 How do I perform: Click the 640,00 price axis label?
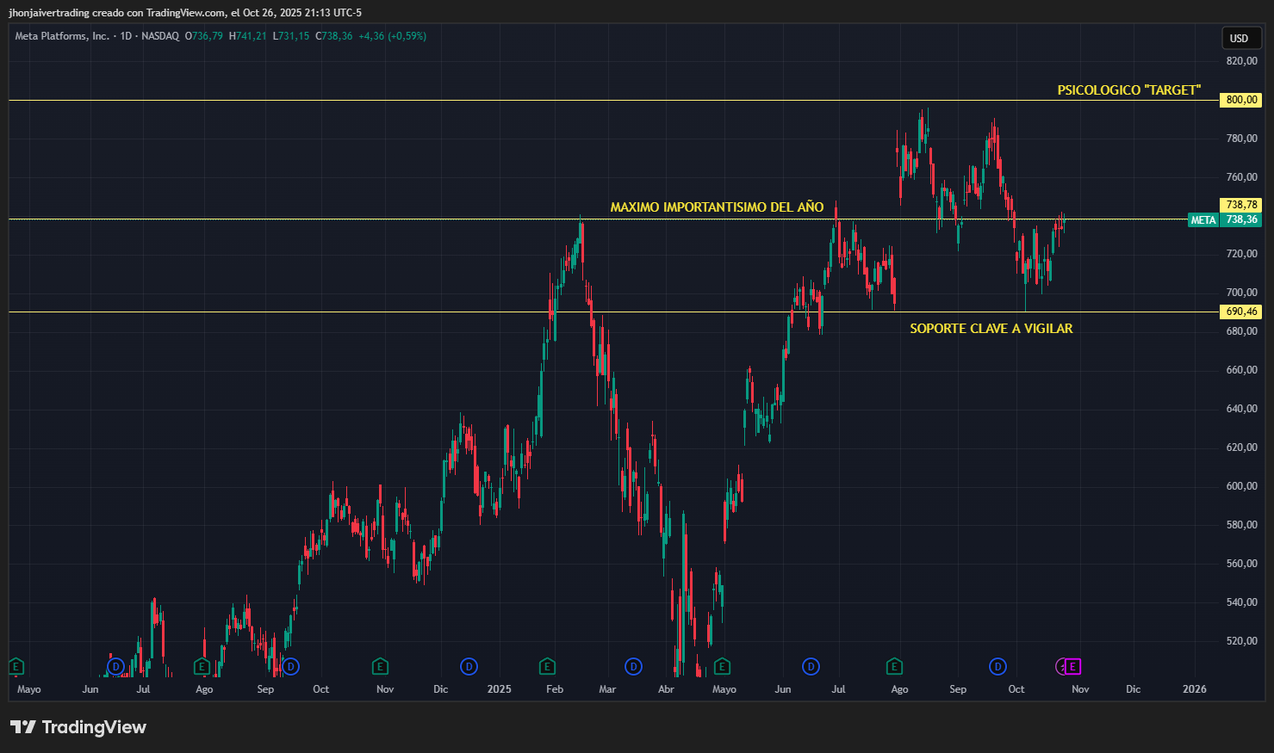tap(1242, 409)
